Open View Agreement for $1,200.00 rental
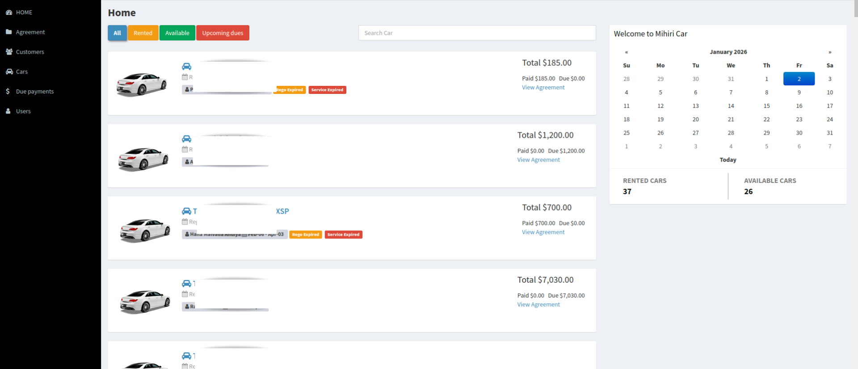Screen dimensions: 858x369 pyautogui.click(x=538, y=160)
